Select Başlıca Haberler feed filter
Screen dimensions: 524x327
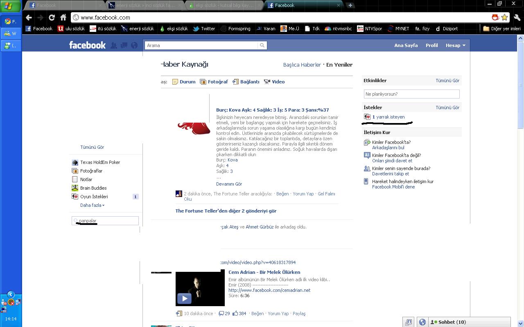click(302, 65)
